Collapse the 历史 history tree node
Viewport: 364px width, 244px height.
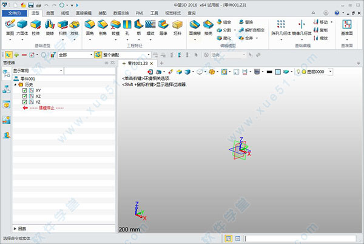[15, 85]
